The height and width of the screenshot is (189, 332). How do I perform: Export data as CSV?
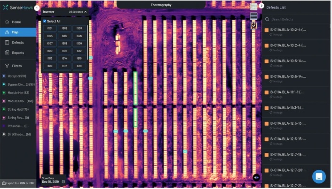coord(23,183)
